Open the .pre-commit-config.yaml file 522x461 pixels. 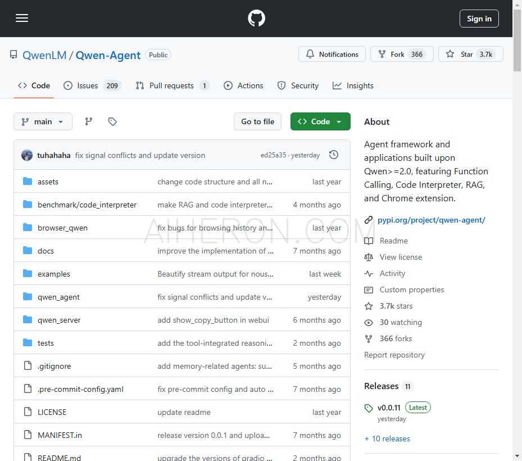80,389
